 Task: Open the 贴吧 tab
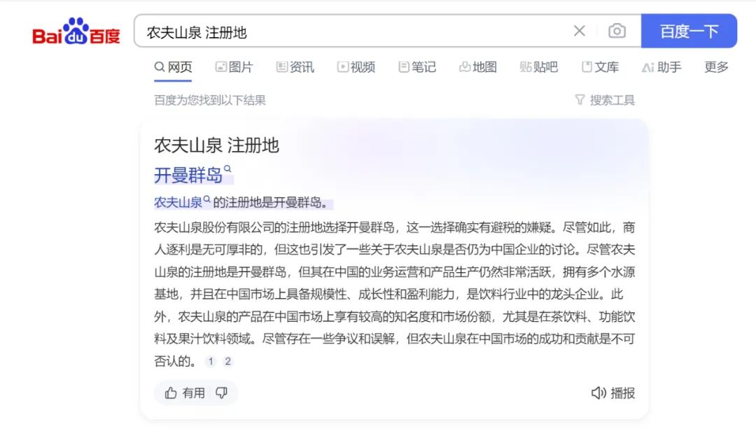[539, 67]
